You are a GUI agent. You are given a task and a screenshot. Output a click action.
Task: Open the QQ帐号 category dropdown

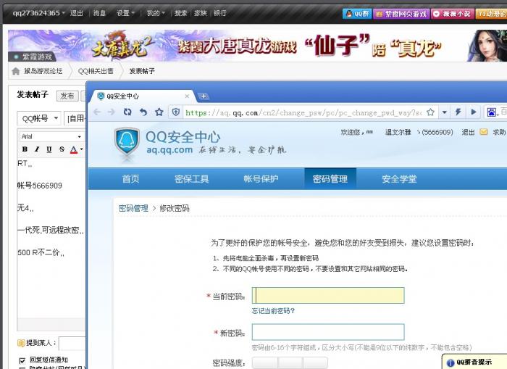point(39,118)
